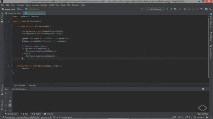This screenshot has height=119, width=213.
Task: Click the MixKotlinJava class breadcrumb in navigation bar
Action: pos(32,9)
